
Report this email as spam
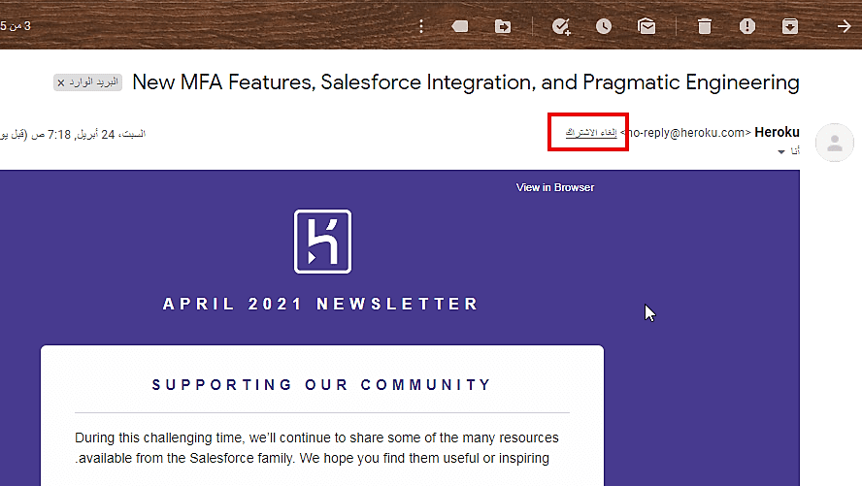(747, 26)
